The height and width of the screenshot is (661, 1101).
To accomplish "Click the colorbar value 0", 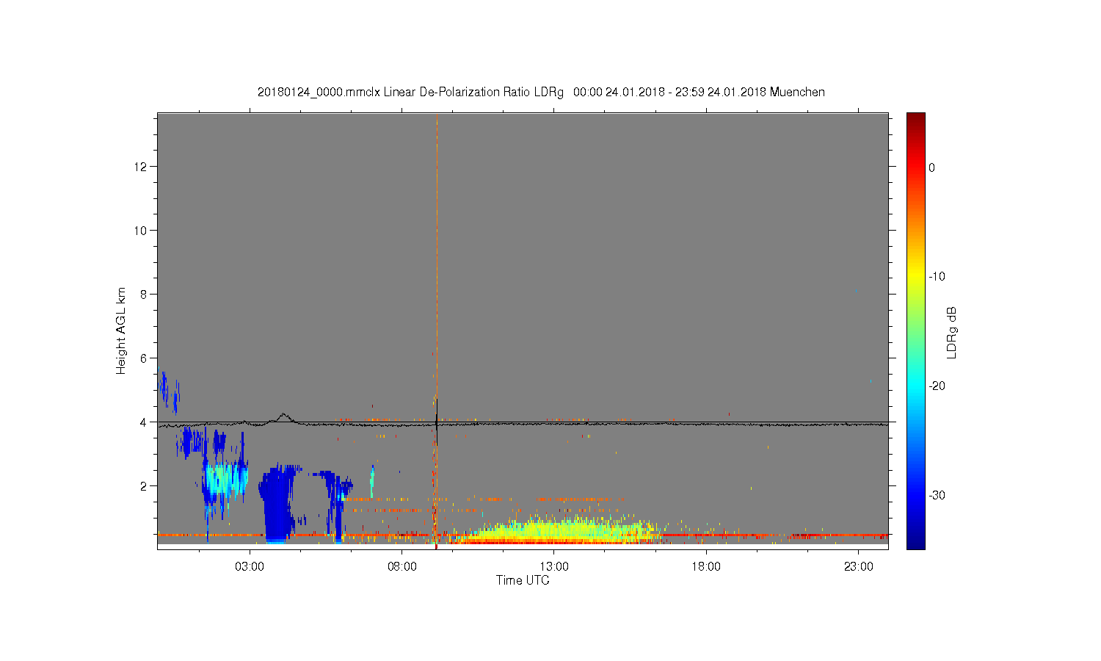I will pos(931,167).
